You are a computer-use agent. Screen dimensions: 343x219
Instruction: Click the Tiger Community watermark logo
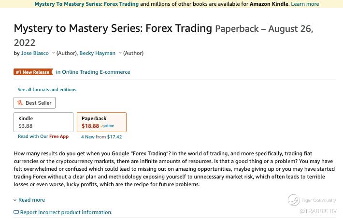click(294, 200)
